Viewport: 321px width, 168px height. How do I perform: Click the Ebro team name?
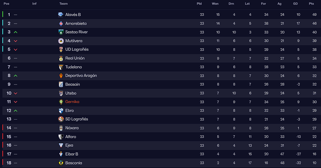(69, 111)
